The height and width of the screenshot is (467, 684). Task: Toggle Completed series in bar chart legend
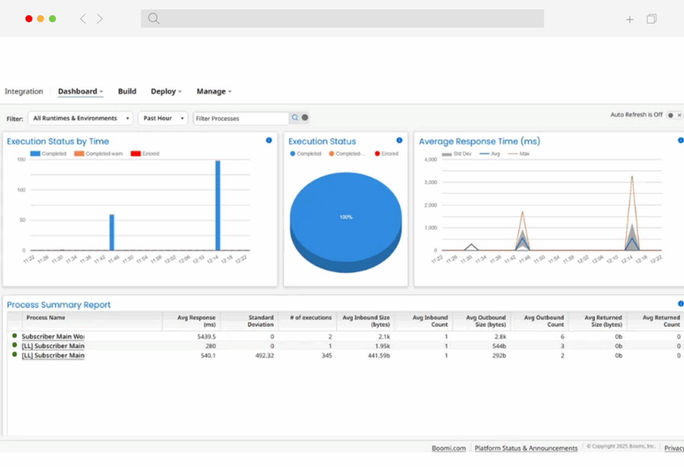pyautogui.click(x=48, y=154)
